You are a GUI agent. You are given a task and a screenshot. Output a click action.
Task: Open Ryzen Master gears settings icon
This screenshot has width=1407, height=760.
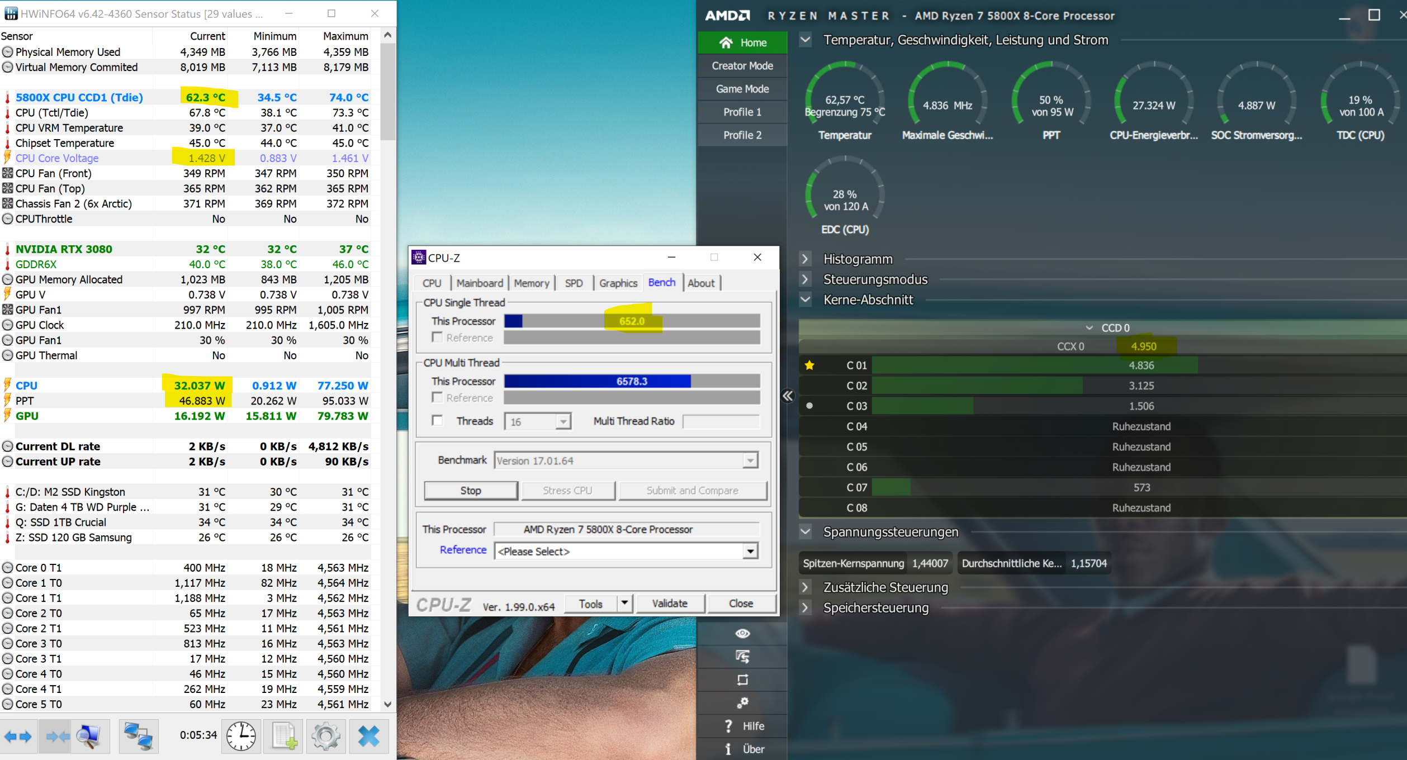pyautogui.click(x=742, y=702)
